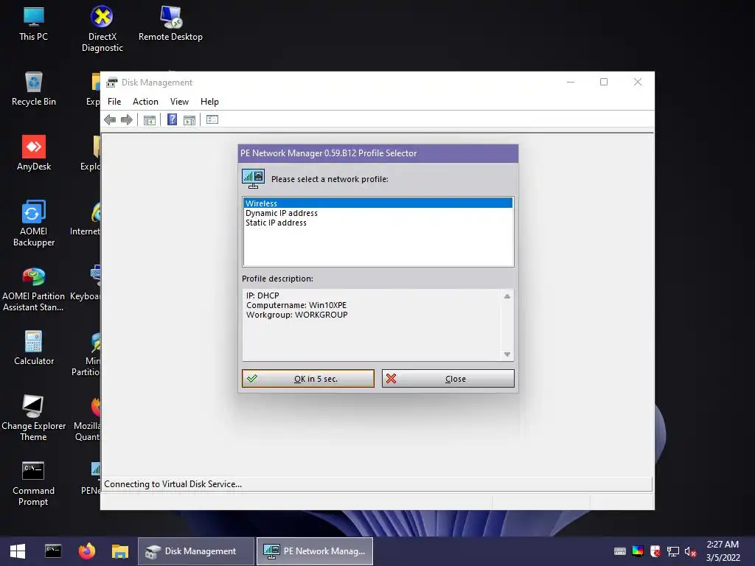
Task: Open the AOMEI Backupper desktop shortcut
Action: 34,223
